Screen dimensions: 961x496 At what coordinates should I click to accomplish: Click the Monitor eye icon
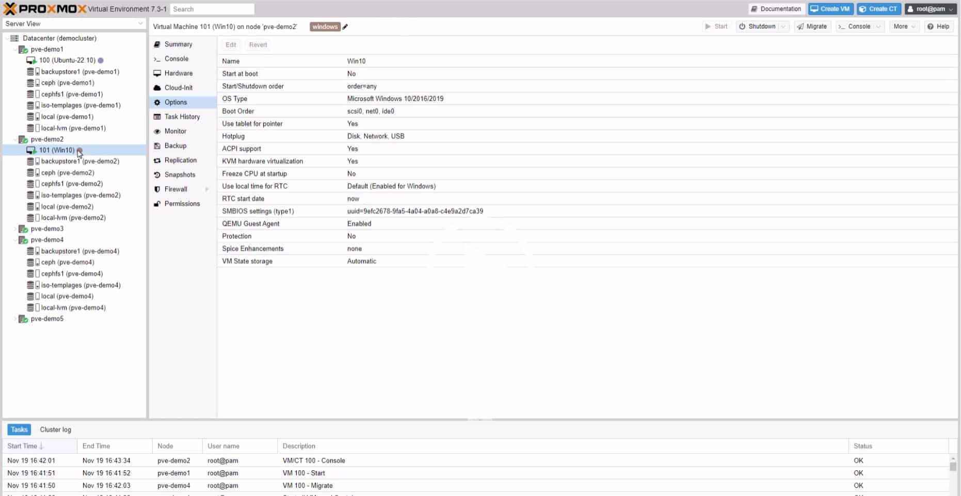[x=157, y=131]
